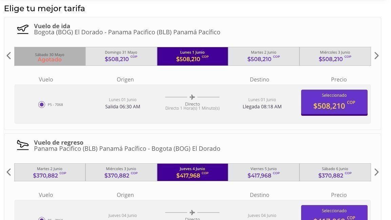Screen dimensions: 391x220
Task: Select return date Miércoles 3 Junio
Action: pos(121,172)
